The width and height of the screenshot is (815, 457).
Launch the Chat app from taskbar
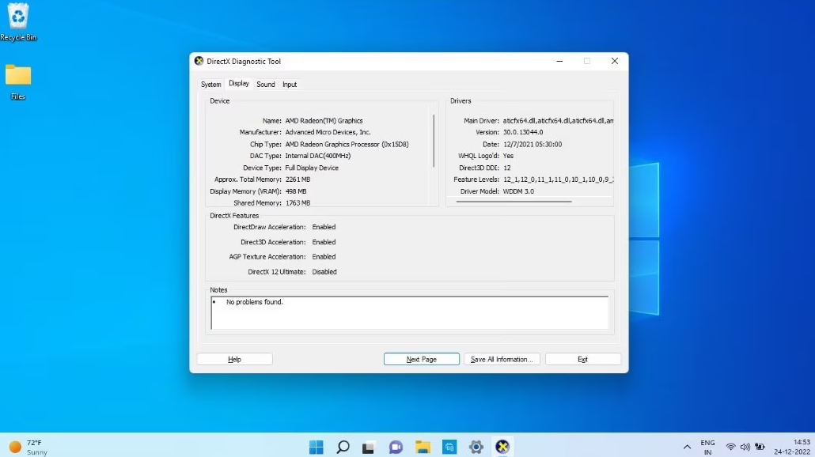click(x=396, y=447)
